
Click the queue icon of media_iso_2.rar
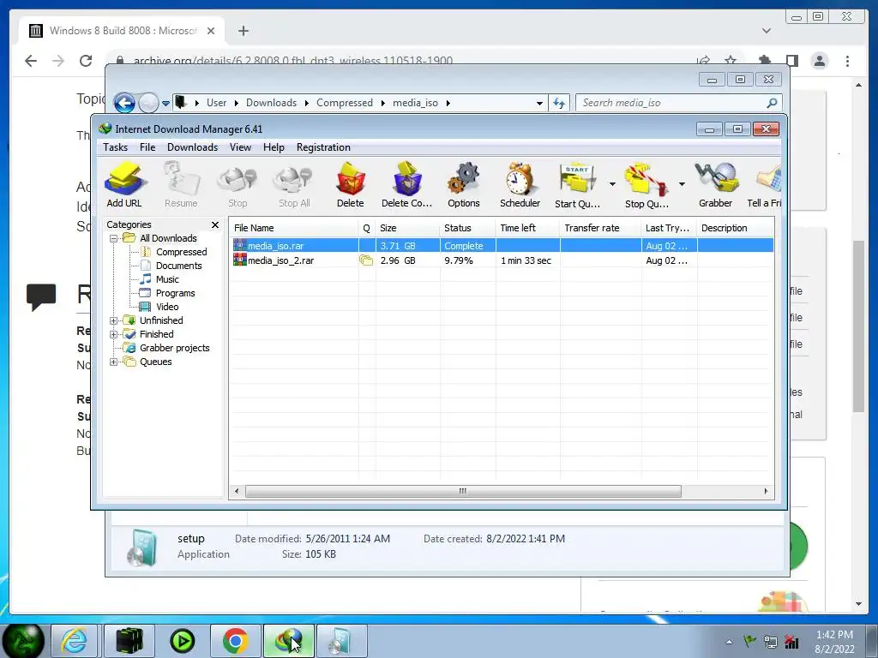point(366,260)
